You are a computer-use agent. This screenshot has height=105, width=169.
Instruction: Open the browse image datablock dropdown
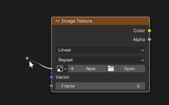pyautogui.click(x=62, y=69)
